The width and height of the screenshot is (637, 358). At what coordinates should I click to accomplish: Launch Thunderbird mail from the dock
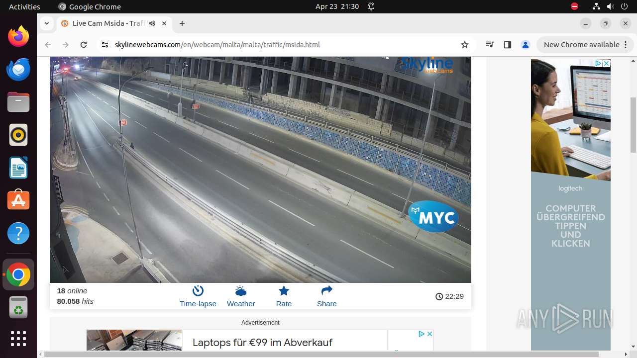(x=18, y=69)
